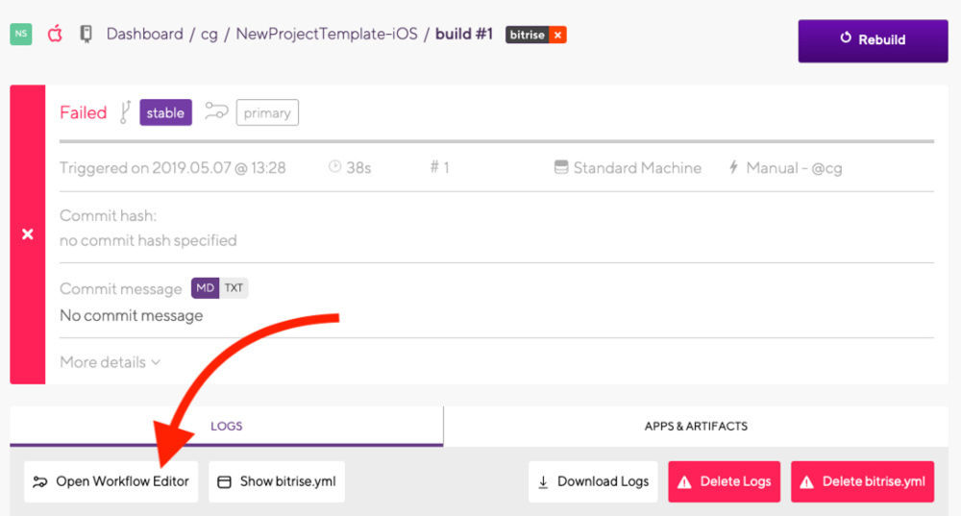
Task: Click the red Apple platform icon
Action: [x=55, y=34]
